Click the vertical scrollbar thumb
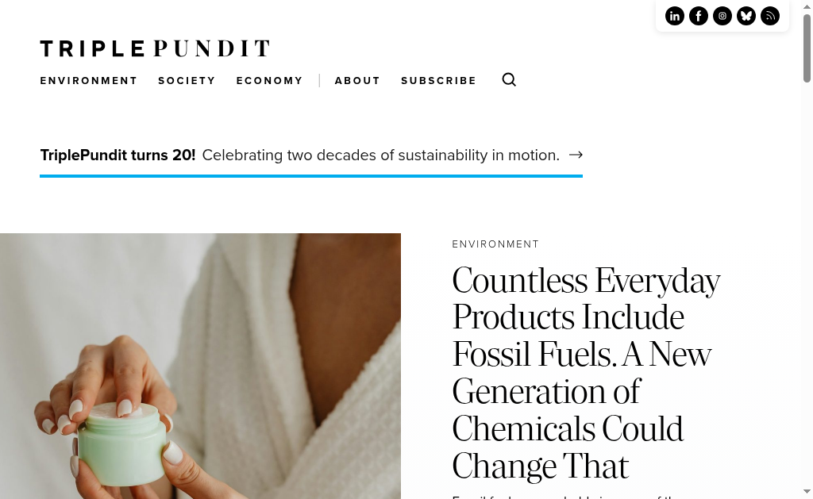813x499 pixels. [x=807, y=48]
